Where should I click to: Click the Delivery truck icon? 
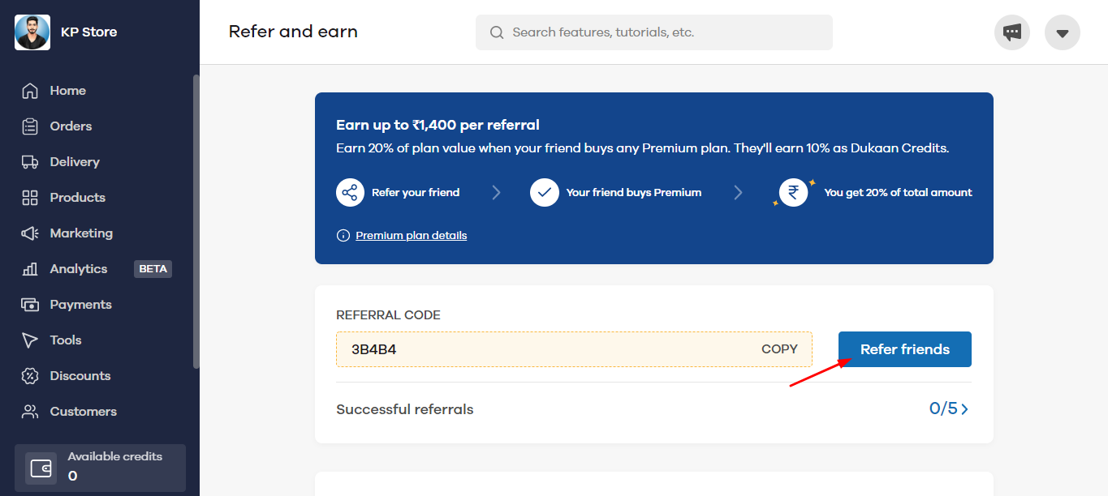tap(30, 162)
